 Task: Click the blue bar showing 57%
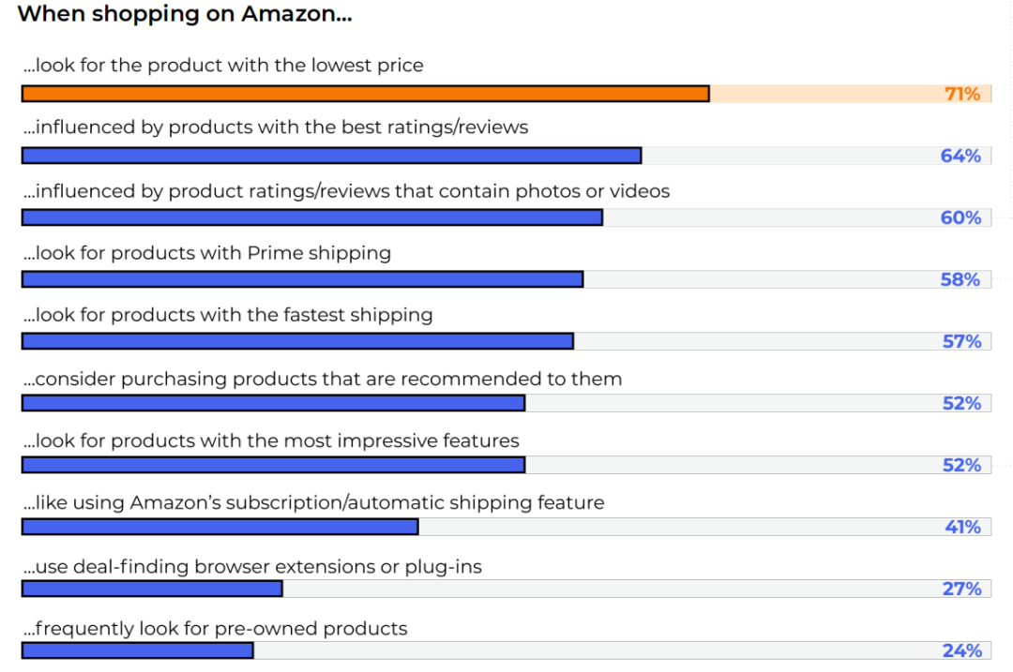297,341
